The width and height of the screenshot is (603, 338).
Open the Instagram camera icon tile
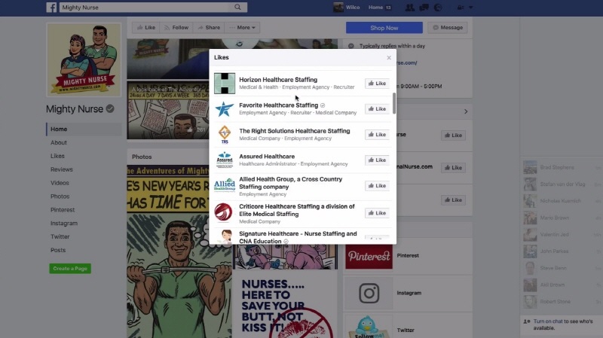click(369, 293)
